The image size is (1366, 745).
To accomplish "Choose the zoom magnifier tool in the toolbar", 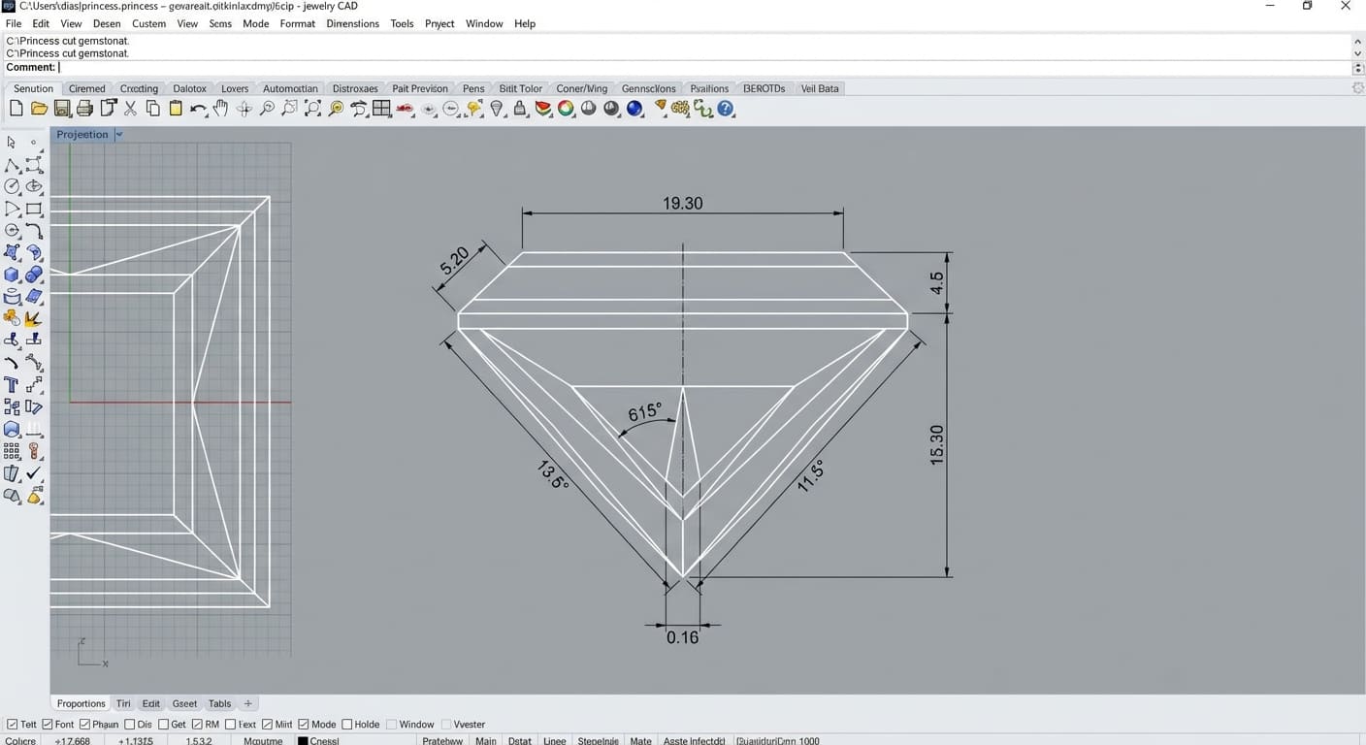I will pyautogui.click(x=267, y=109).
